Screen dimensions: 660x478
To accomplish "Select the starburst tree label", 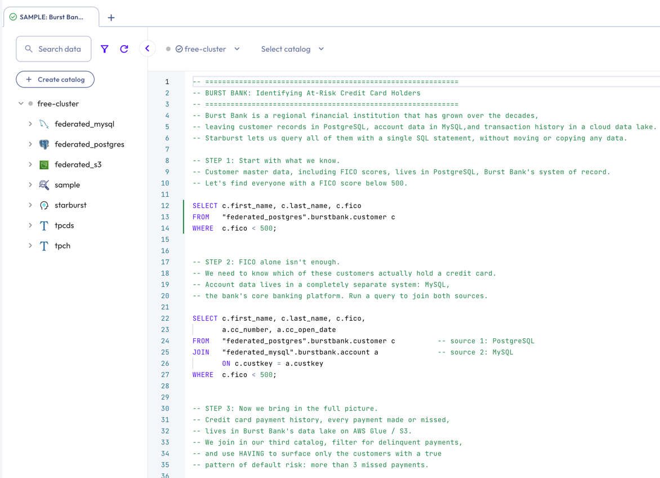I will 70,205.
